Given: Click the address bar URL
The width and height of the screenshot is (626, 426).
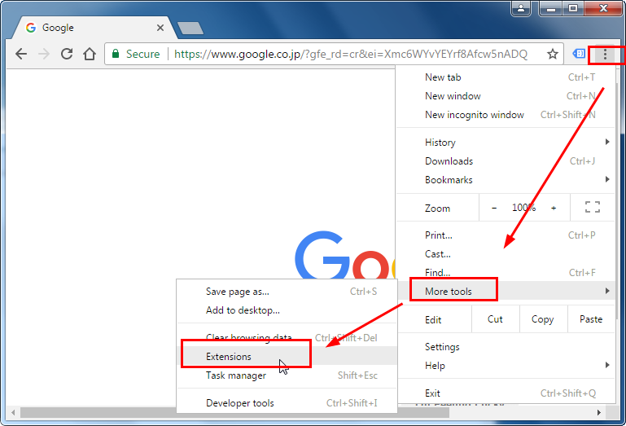Looking at the screenshot, I should [x=351, y=54].
